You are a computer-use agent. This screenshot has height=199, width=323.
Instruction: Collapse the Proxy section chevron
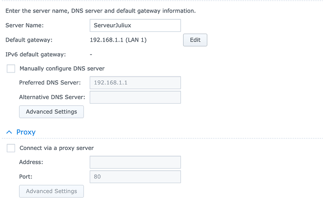pos(10,132)
